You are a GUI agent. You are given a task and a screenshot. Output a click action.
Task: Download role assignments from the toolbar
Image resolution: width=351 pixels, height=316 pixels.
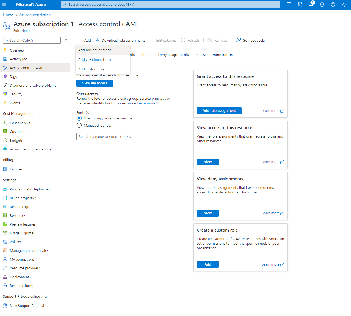pyautogui.click(x=120, y=40)
